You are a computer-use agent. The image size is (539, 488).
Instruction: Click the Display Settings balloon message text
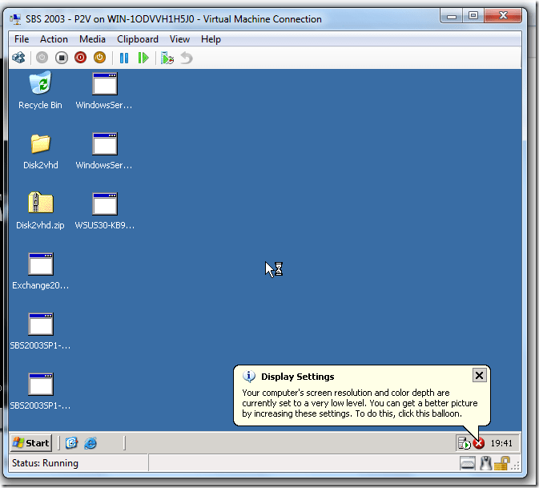[352, 404]
